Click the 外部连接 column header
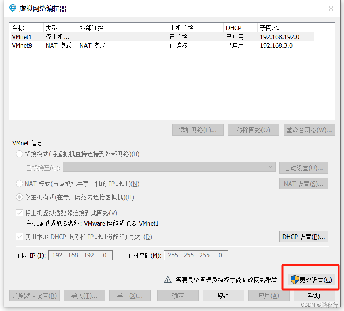The height and width of the screenshot is (311, 344). tap(122, 28)
